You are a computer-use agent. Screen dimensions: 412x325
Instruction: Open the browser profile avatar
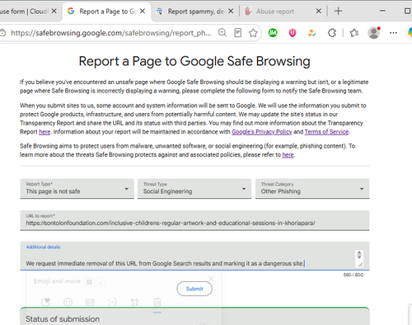tap(374, 33)
